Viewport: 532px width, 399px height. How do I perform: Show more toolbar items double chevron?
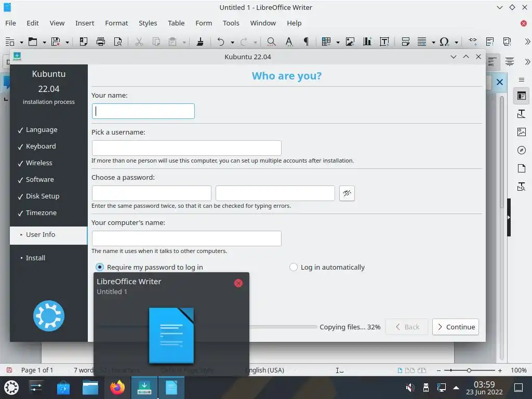pyautogui.click(x=527, y=42)
